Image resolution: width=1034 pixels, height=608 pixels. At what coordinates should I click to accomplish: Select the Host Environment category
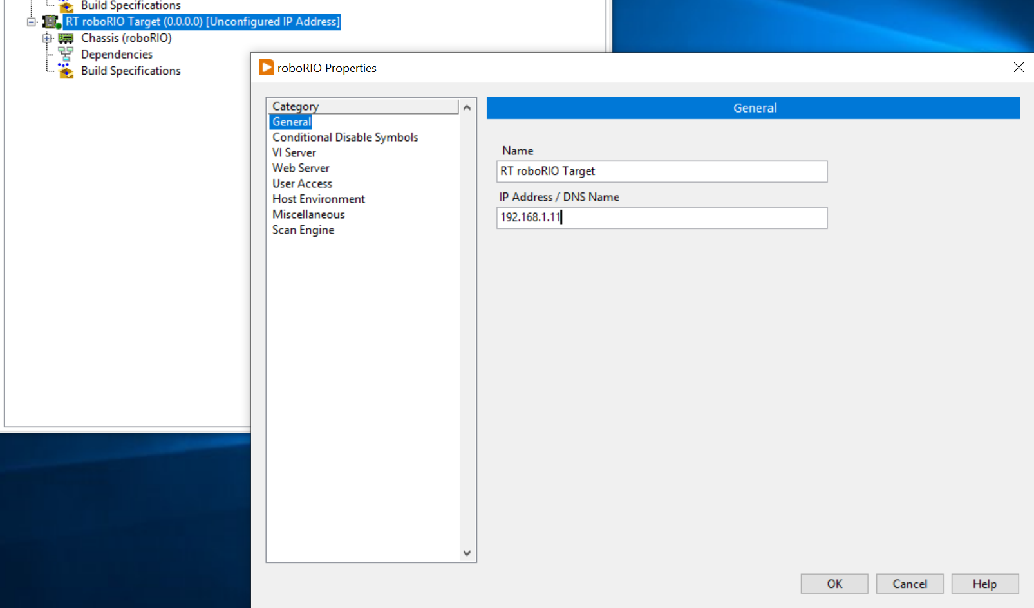(318, 199)
